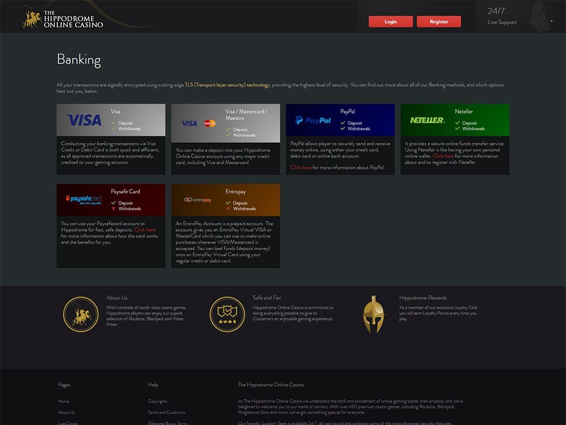Viewport: 566px width, 425px height.
Task: Open the Home link in footer Pages
Action: [63, 401]
